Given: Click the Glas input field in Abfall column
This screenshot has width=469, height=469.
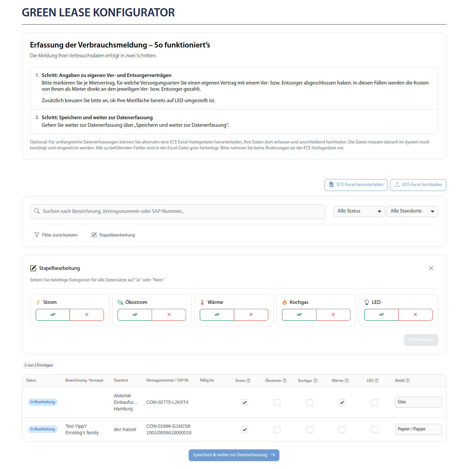Looking at the screenshot, I should (x=418, y=402).
